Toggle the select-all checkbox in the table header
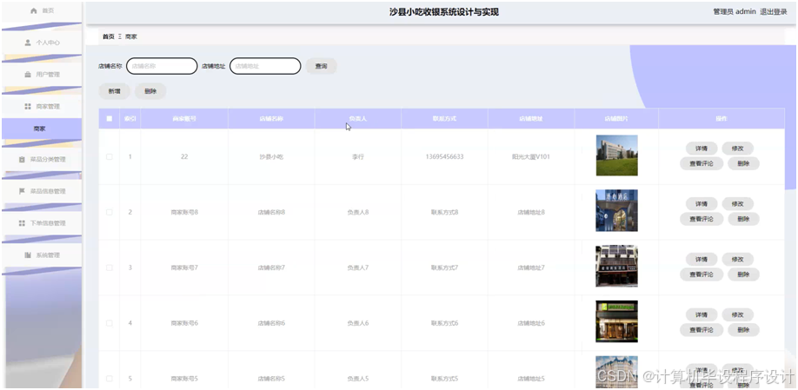The width and height of the screenshot is (798, 390). pos(109,118)
